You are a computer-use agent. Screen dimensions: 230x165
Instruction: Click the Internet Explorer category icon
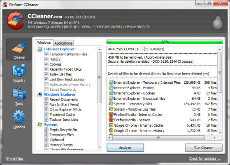[40, 49]
